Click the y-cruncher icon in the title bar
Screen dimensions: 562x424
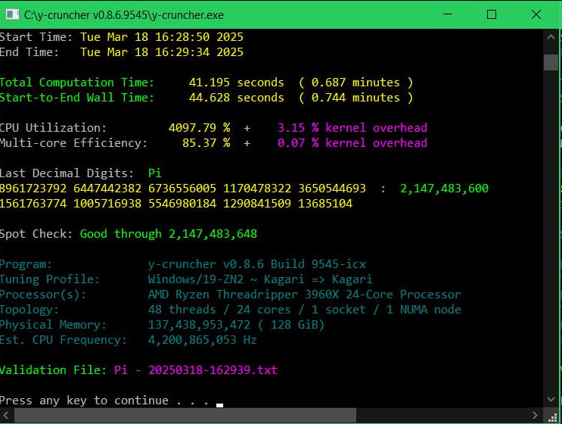12,14
